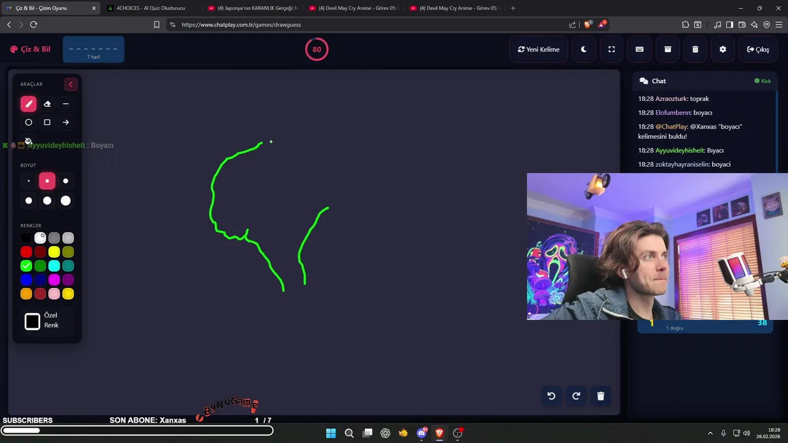This screenshot has width=788, height=443.
Task: Clear canvas with bottom trash button
Action: (x=601, y=396)
